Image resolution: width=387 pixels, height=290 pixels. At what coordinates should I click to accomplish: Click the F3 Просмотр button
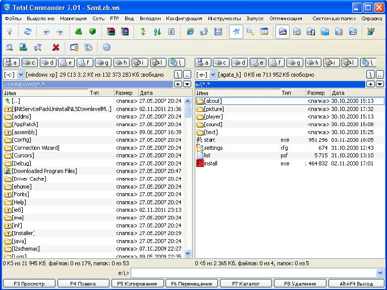29,283
